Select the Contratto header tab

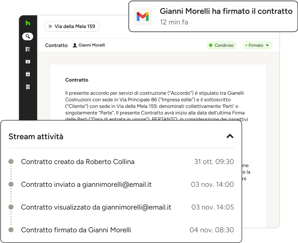point(56,46)
